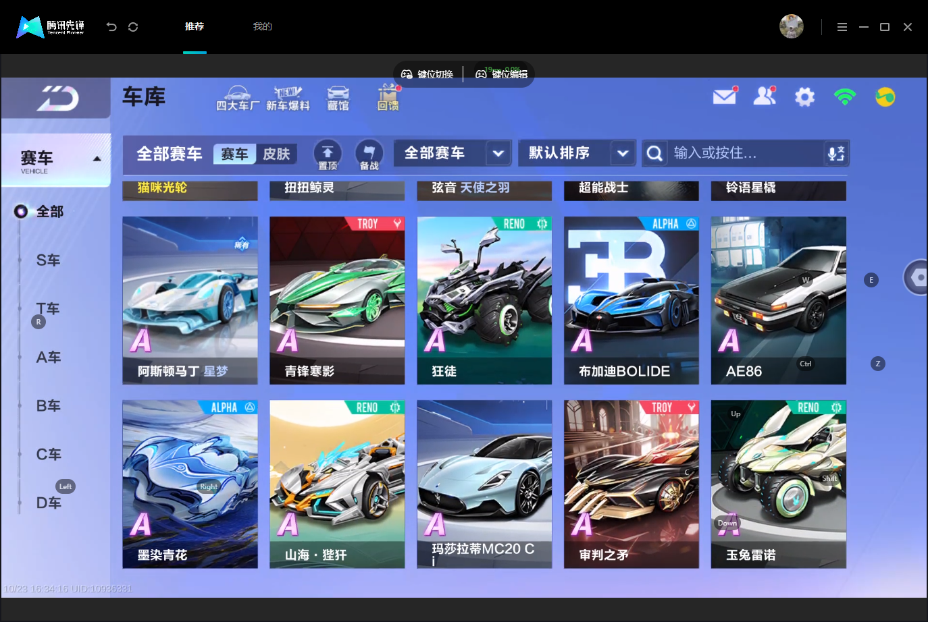Open the 新车爆料 new car news icon

pyautogui.click(x=288, y=98)
